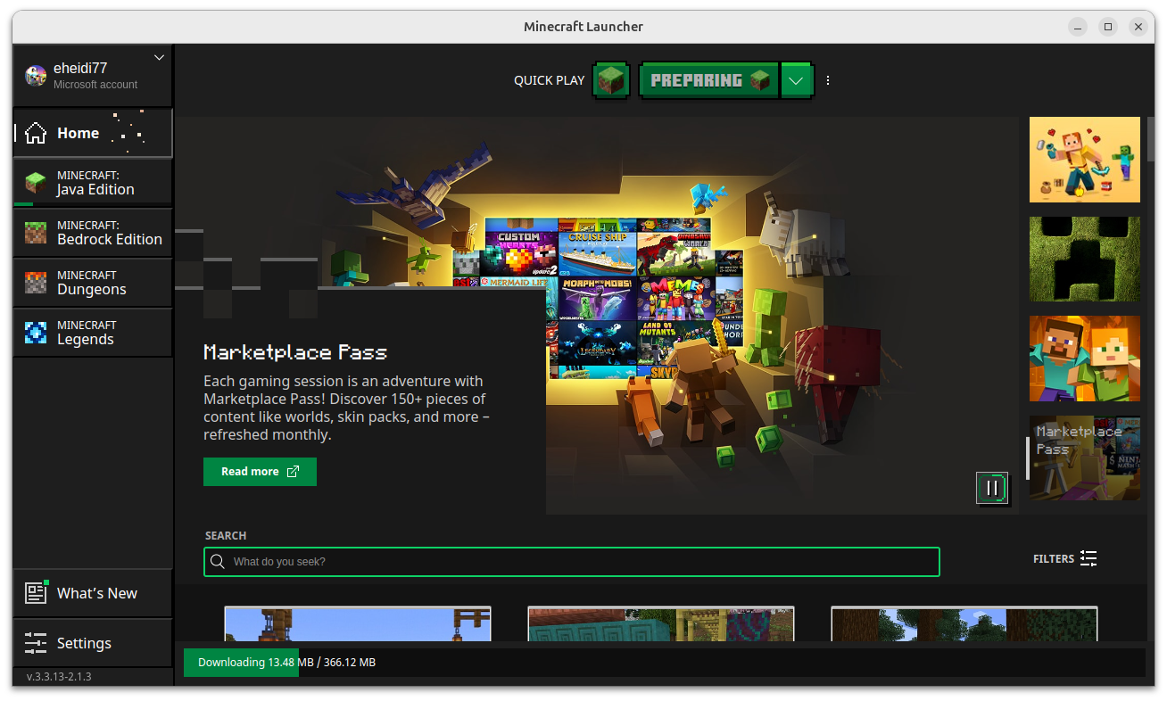Focus the 'What do you seek?' search field
This screenshot has width=1167, height=701.
[x=571, y=562]
